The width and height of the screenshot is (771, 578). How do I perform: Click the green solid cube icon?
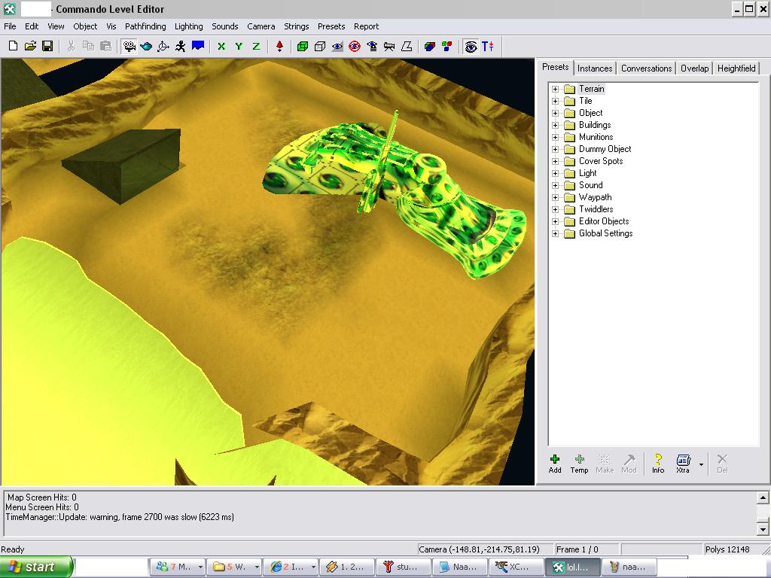pyautogui.click(x=303, y=46)
